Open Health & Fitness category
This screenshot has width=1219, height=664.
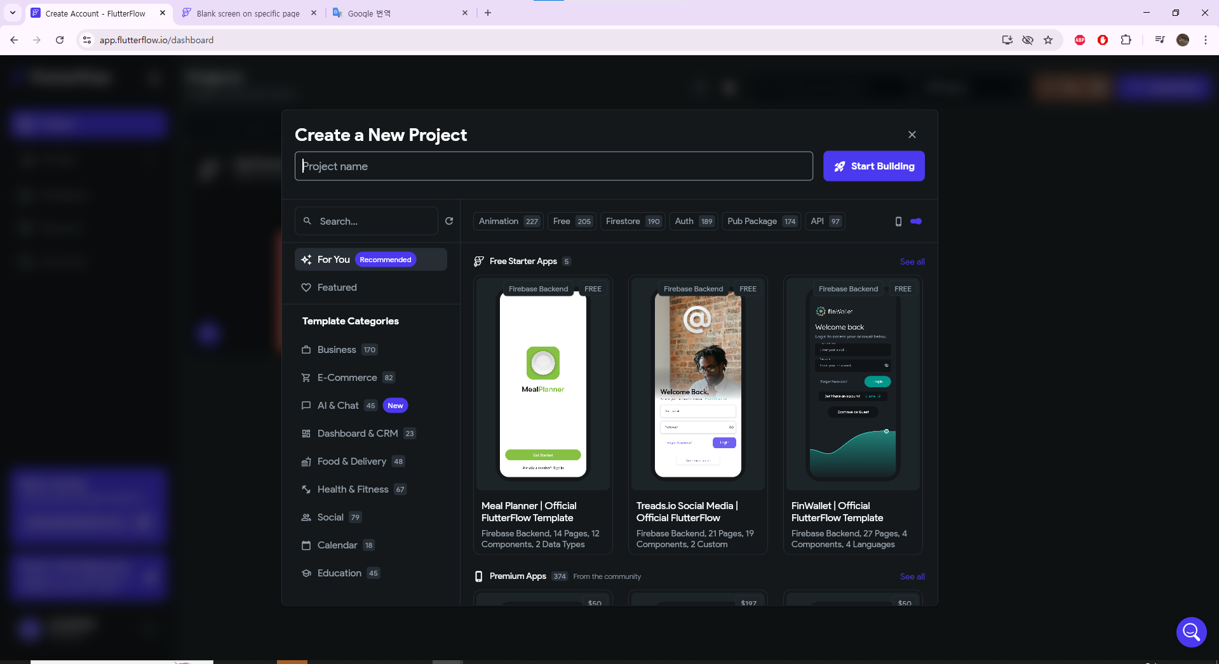coord(371,489)
